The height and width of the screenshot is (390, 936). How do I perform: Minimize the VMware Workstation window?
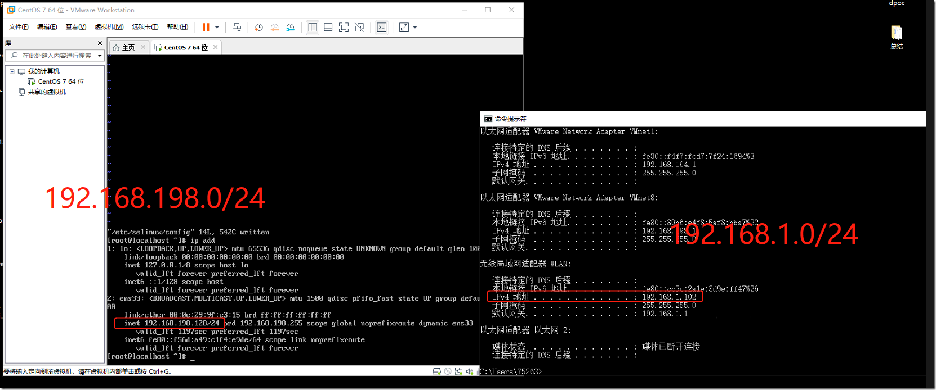(465, 10)
